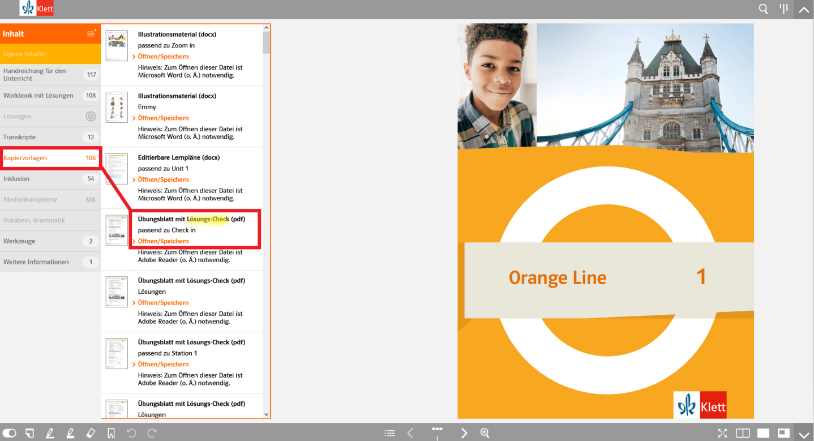Open the table of contents list icon
The height and width of the screenshot is (441, 814).
click(389, 433)
